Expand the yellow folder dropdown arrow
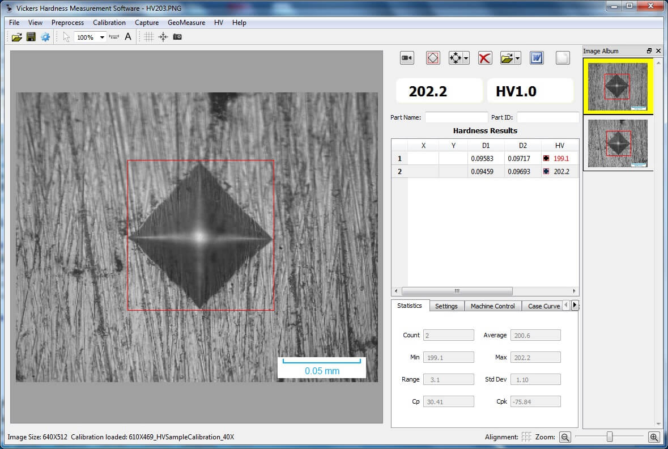The height and width of the screenshot is (449, 668). 518,58
